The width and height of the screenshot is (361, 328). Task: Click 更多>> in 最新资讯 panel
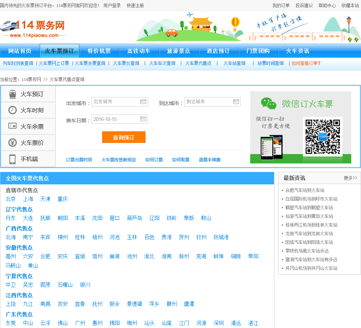[x=350, y=178]
